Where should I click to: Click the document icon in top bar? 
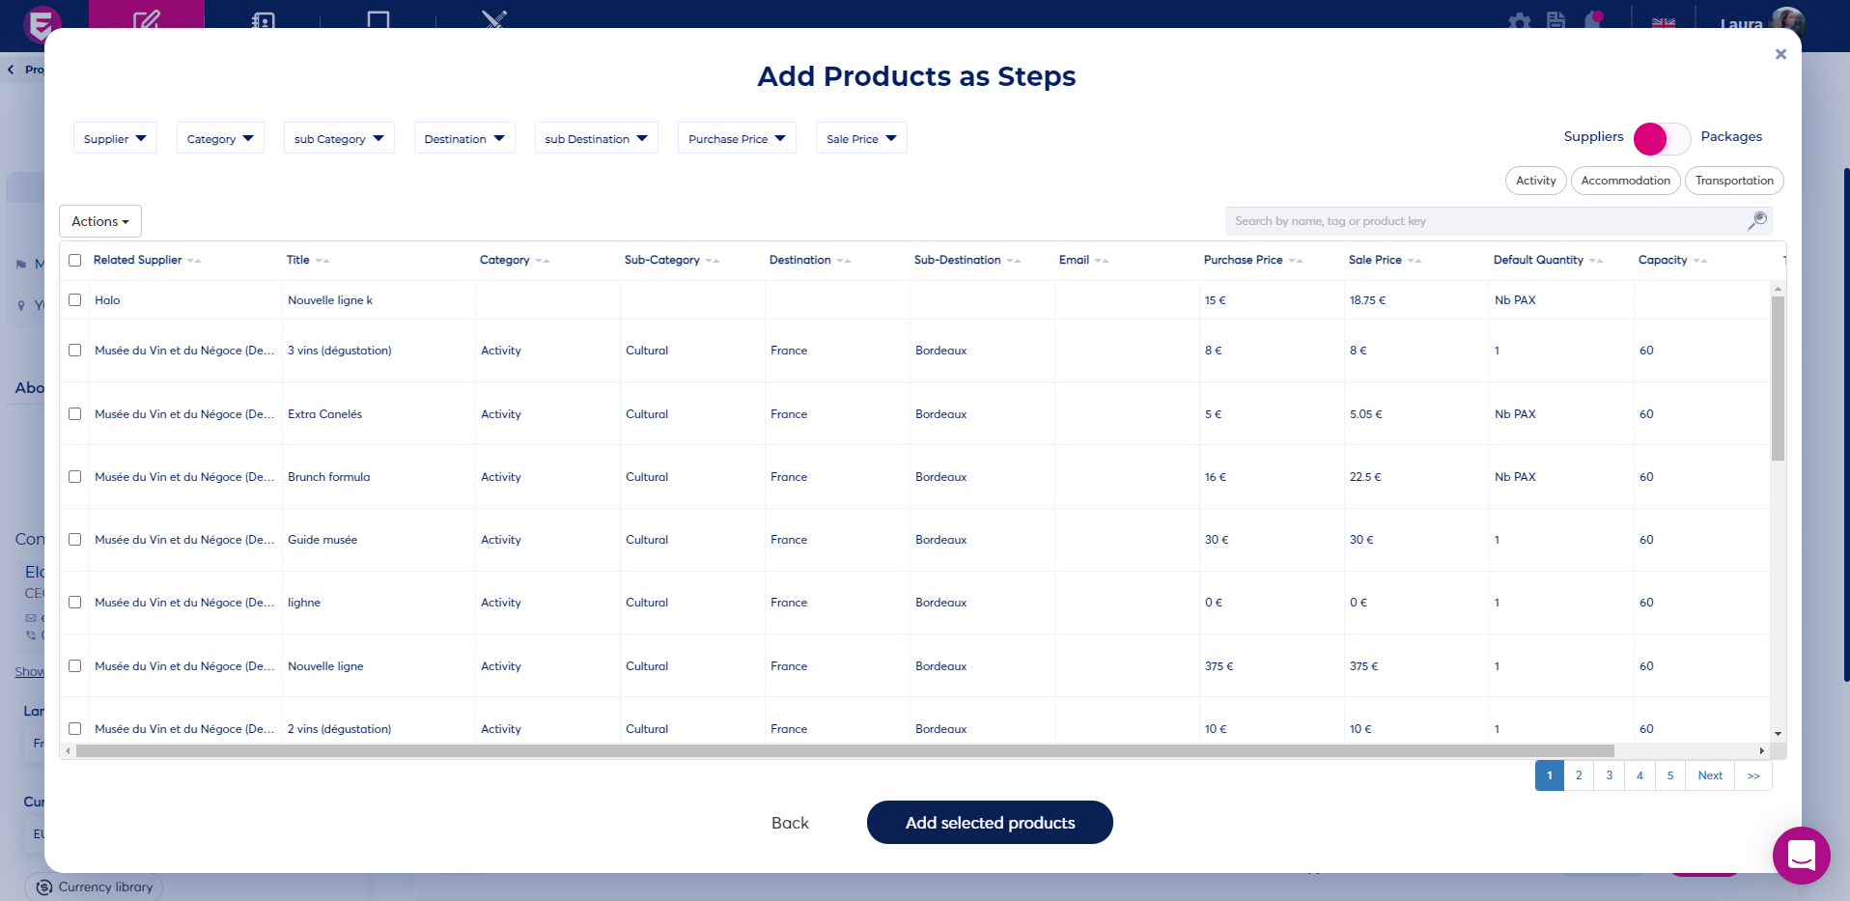pyautogui.click(x=1556, y=20)
